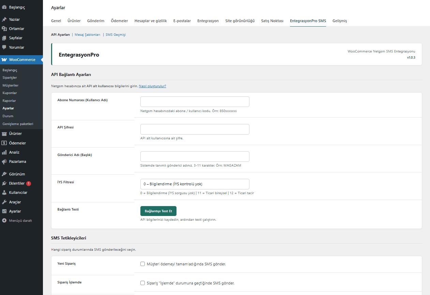Open the SMS Geçmişi section
The width and height of the screenshot is (430, 295).
[116, 35]
